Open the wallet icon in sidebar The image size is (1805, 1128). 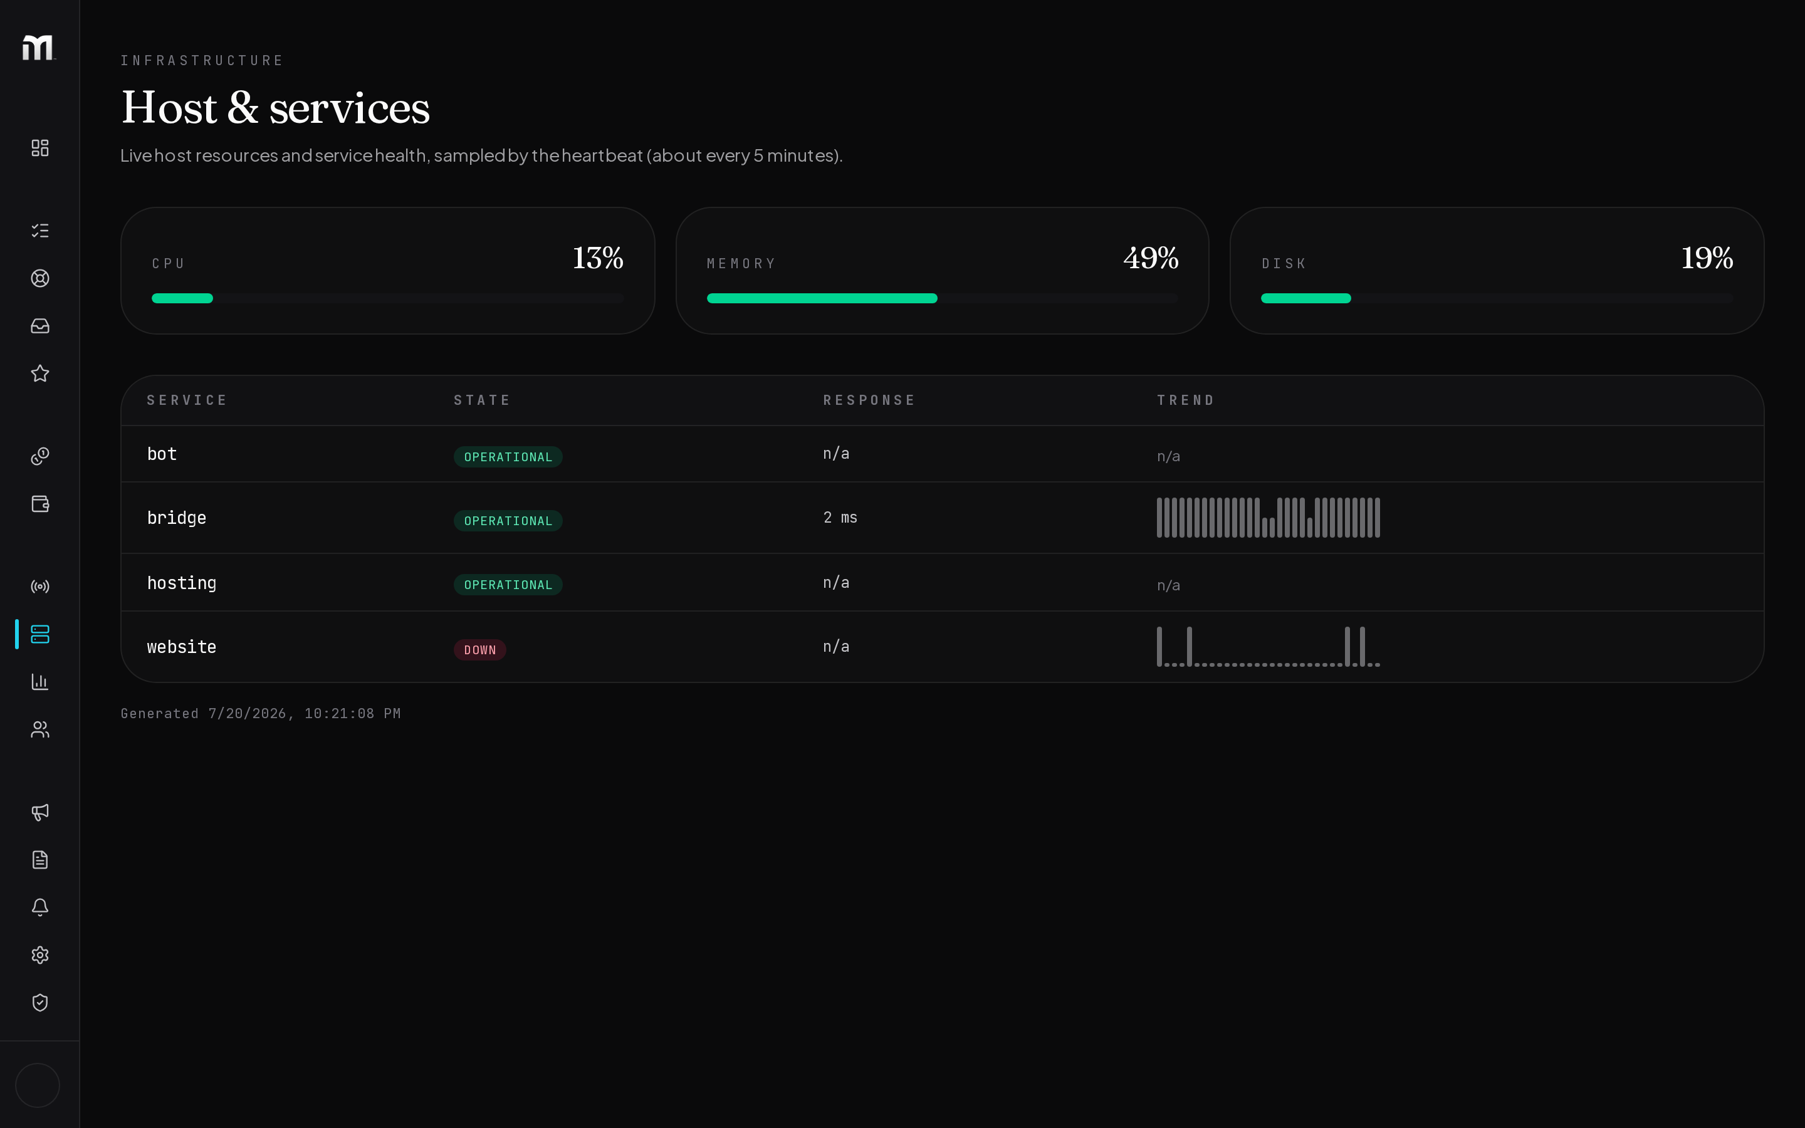[40, 504]
